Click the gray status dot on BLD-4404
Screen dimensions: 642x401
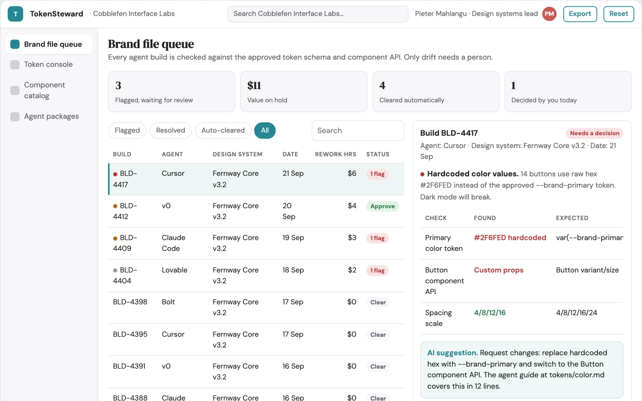pos(115,270)
